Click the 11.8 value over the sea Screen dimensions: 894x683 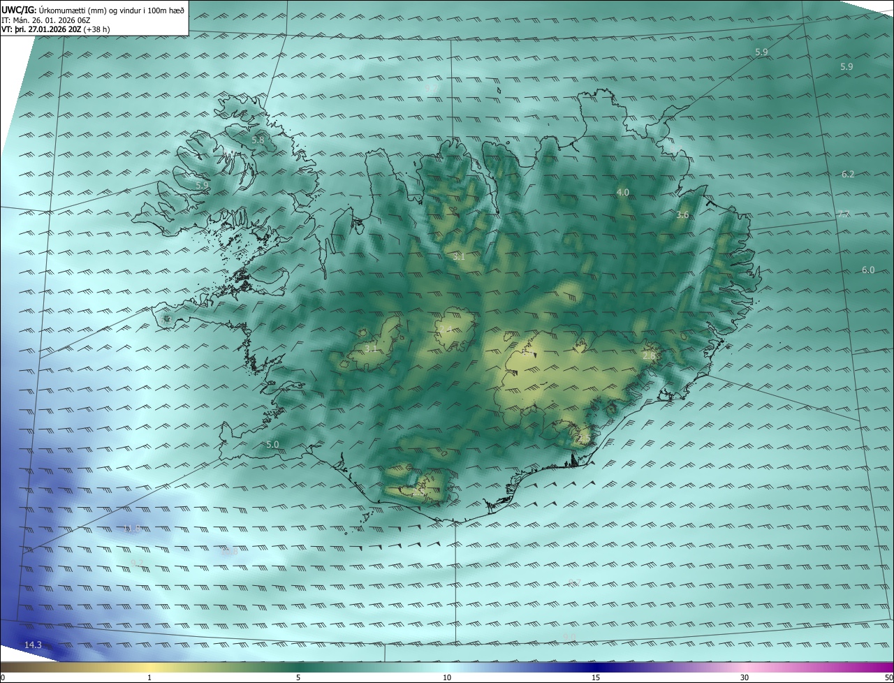coord(133,529)
